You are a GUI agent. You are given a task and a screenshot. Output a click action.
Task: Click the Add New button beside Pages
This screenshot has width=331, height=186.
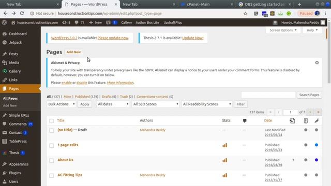point(73,52)
